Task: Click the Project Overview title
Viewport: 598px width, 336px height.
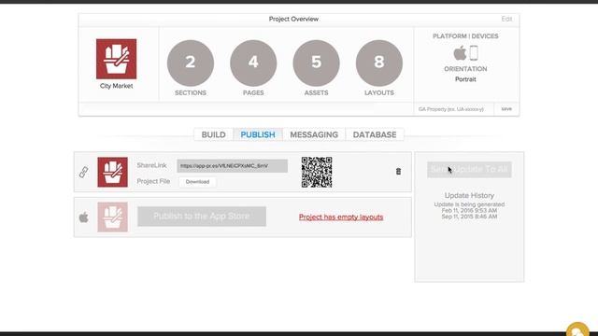Action: [x=293, y=19]
